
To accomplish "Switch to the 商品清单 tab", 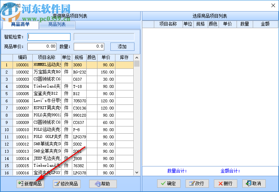I will tap(20, 24).
